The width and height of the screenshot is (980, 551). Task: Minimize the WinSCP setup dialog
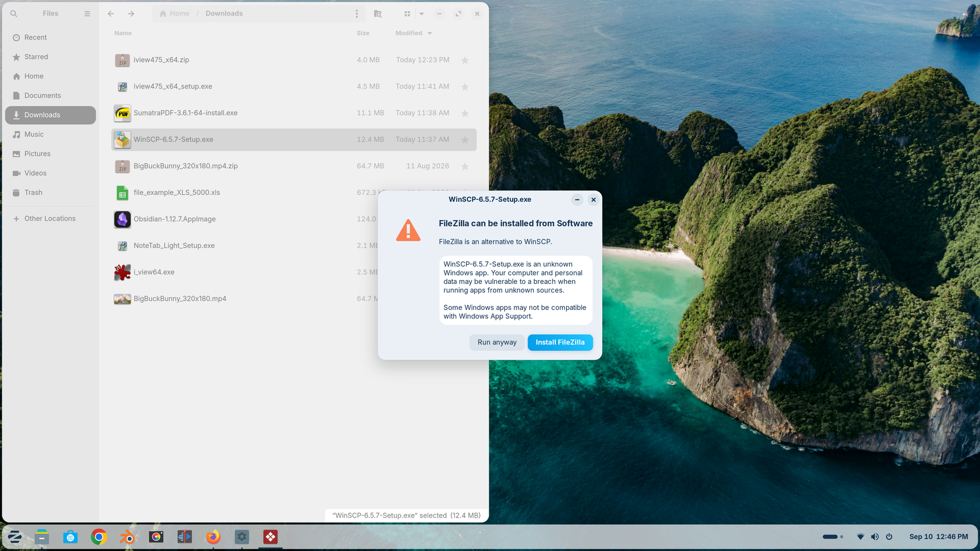coord(577,200)
